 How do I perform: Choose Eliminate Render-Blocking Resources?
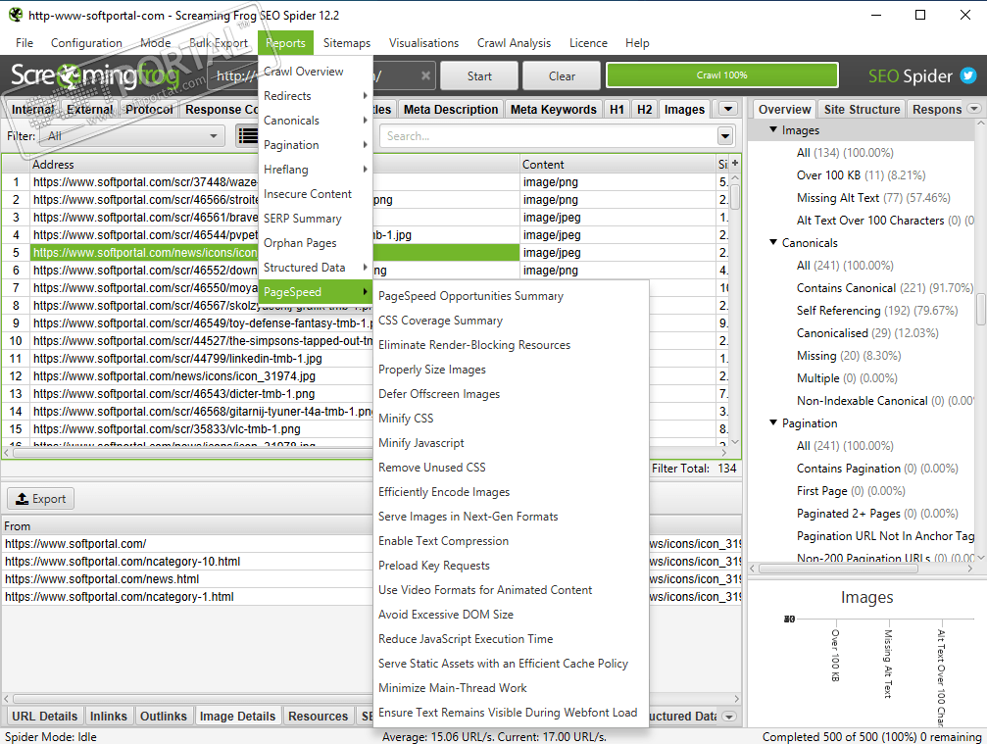(511, 345)
